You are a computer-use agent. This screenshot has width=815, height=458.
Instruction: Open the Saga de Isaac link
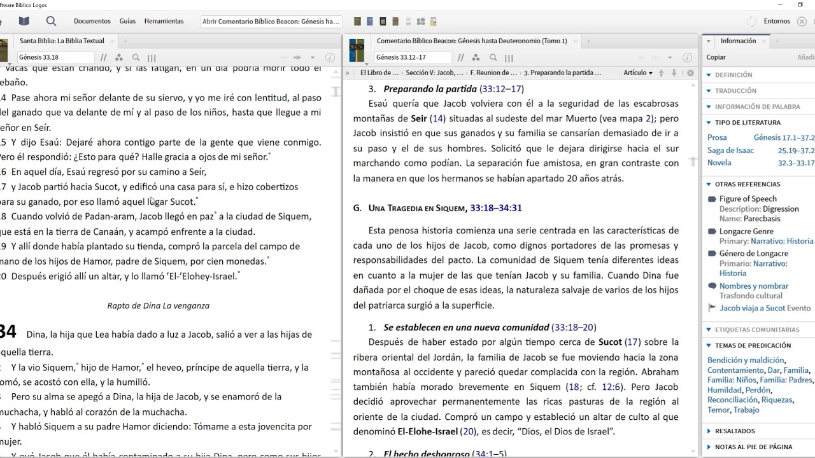point(730,150)
